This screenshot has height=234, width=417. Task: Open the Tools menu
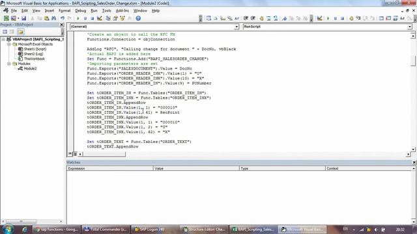107,10
